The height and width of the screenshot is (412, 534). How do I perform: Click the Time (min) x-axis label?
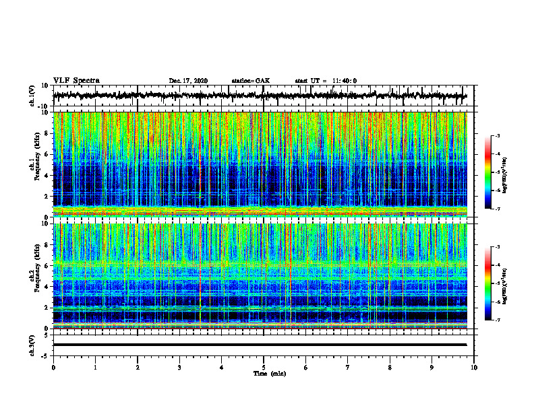(x=270, y=374)
